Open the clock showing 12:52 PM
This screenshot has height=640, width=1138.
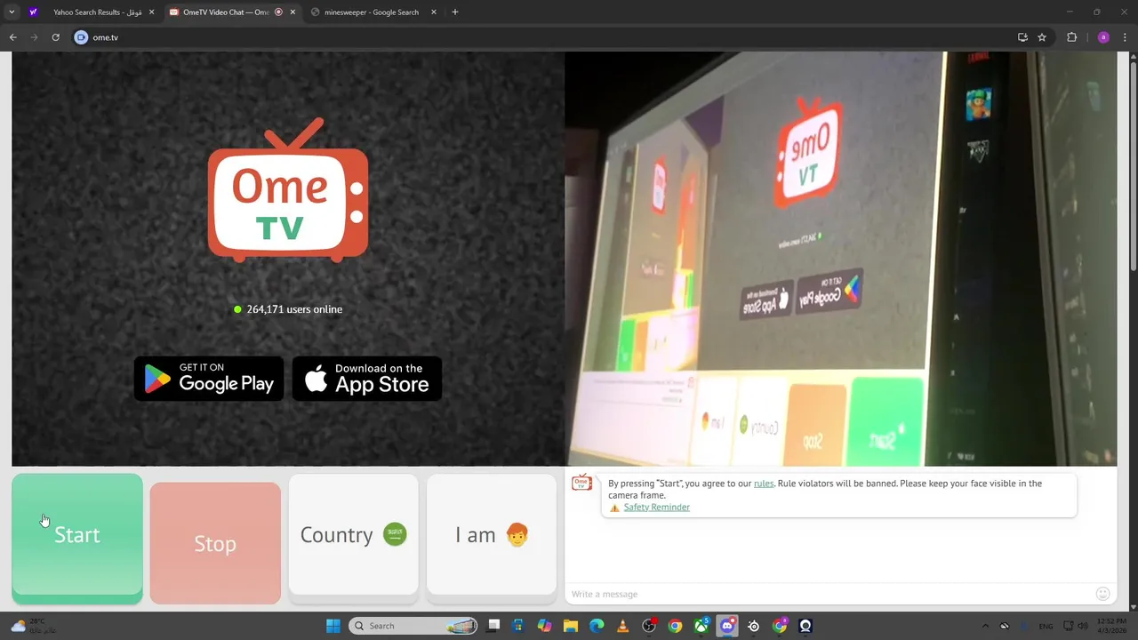(x=1111, y=626)
